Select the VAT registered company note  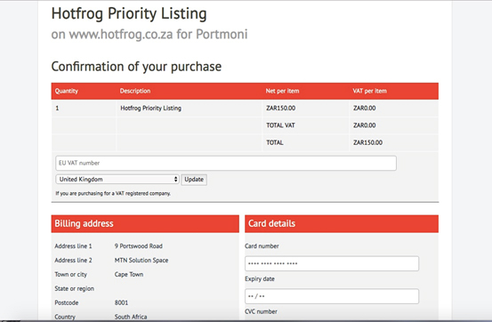point(113,194)
